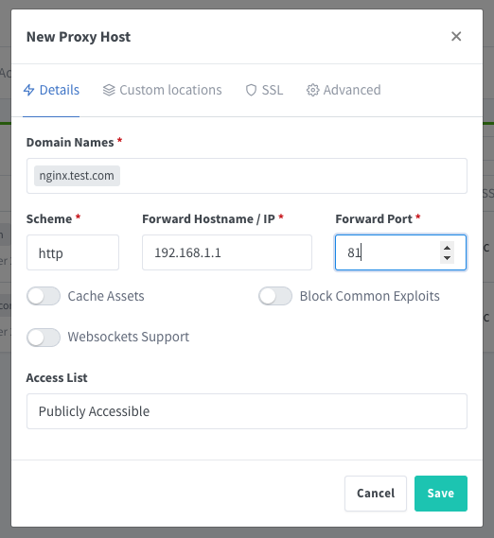Viewport: 494px width, 538px height.
Task: Click the Cancel button
Action: point(376,494)
